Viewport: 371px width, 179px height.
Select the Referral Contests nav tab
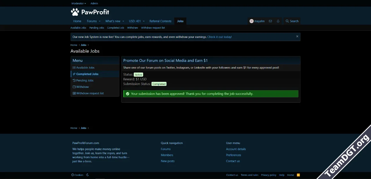pyautogui.click(x=160, y=21)
